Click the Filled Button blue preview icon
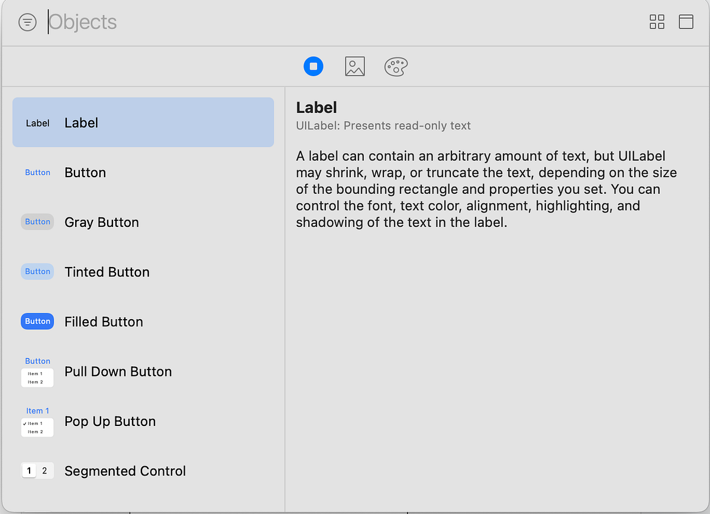Screen dimensions: 710x514 pyautogui.click(x=37, y=321)
